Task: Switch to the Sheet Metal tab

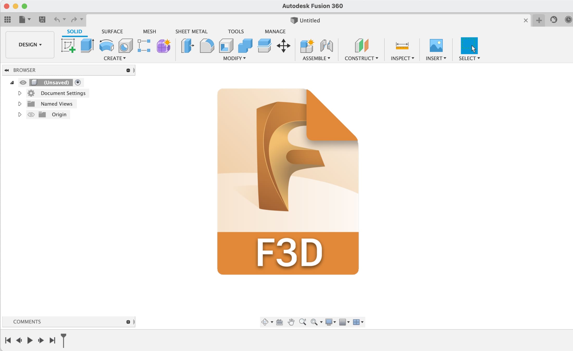Action: pyautogui.click(x=191, y=31)
